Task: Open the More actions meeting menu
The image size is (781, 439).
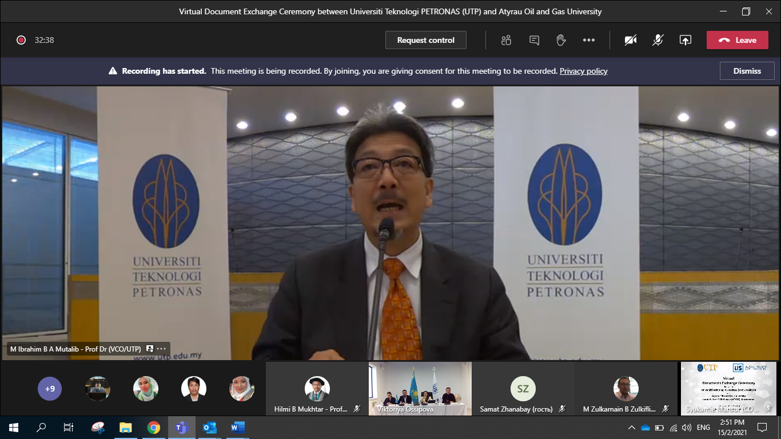Action: pyautogui.click(x=588, y=40)
